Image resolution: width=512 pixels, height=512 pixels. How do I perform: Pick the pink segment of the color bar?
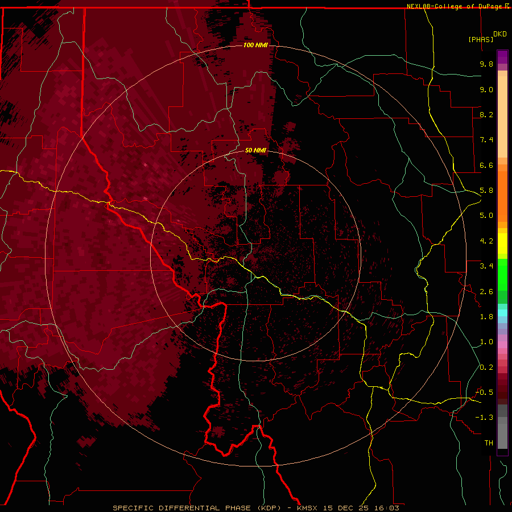pyautogui.click(x=502, y=345)
